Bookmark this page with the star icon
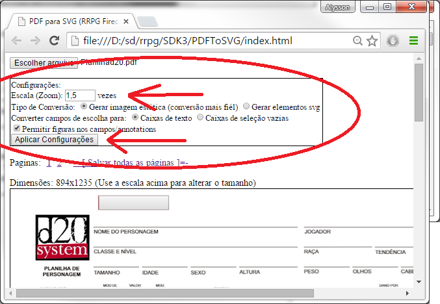Screen dimensions: 440x304 pos(372,41)
